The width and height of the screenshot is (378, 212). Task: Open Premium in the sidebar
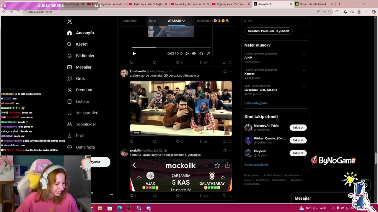click(79, 90)
